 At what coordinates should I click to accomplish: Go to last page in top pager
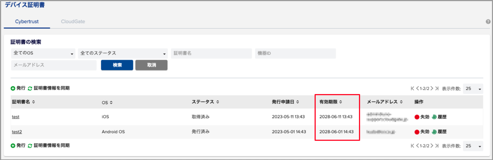(437, 88)
